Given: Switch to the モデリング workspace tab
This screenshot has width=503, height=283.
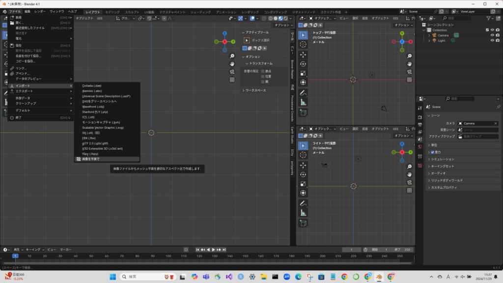Looking at the screenshot, I should pyautogui.click(x=112, y=11).
